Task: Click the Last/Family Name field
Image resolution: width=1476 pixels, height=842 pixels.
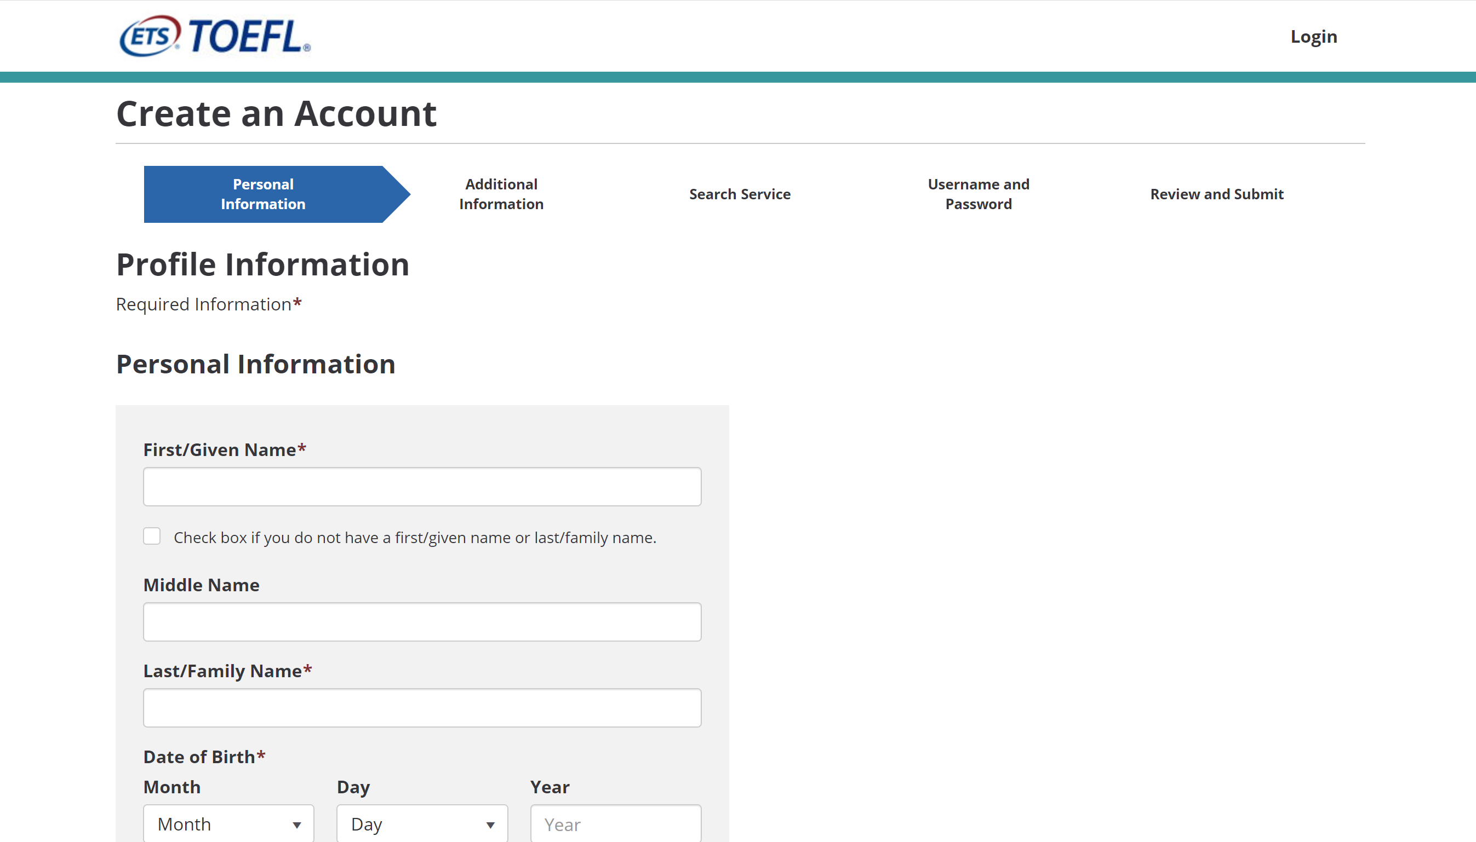Action: [422, 708]
